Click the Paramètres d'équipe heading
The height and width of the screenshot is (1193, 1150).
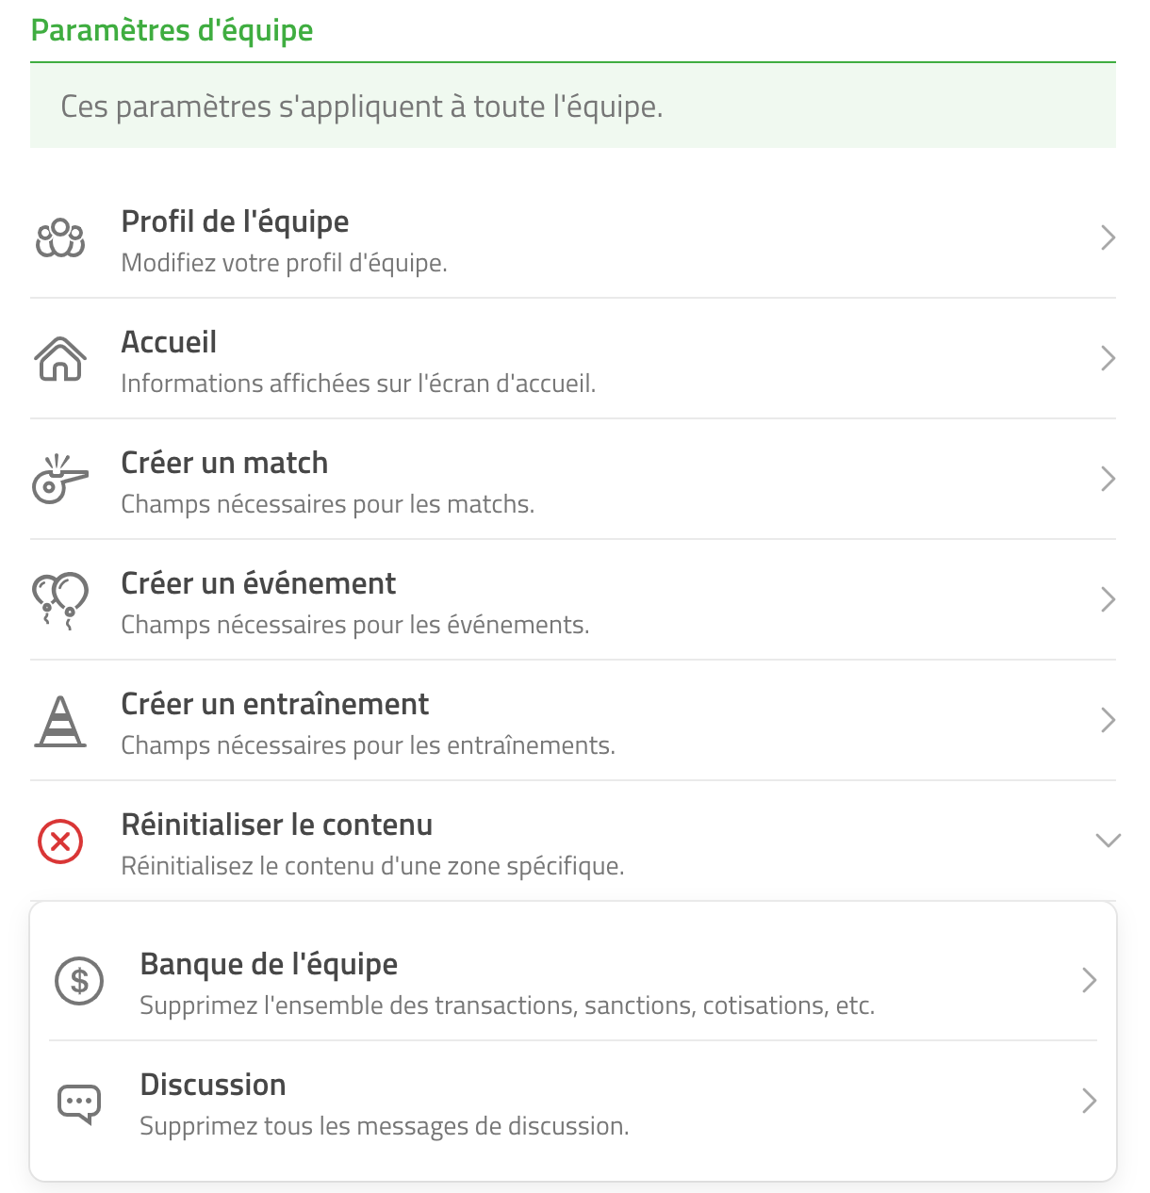pyautogui.click(x=172, y=30)
